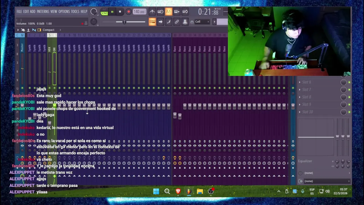Click the mixer multi-touch hand icon

[x=23, y=30]
